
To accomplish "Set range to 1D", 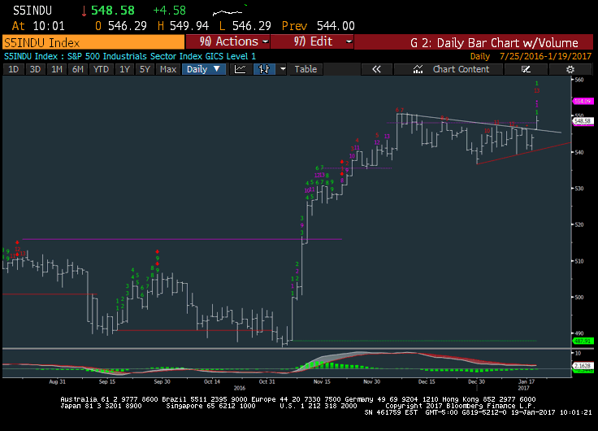I will [x=14, y=69].
